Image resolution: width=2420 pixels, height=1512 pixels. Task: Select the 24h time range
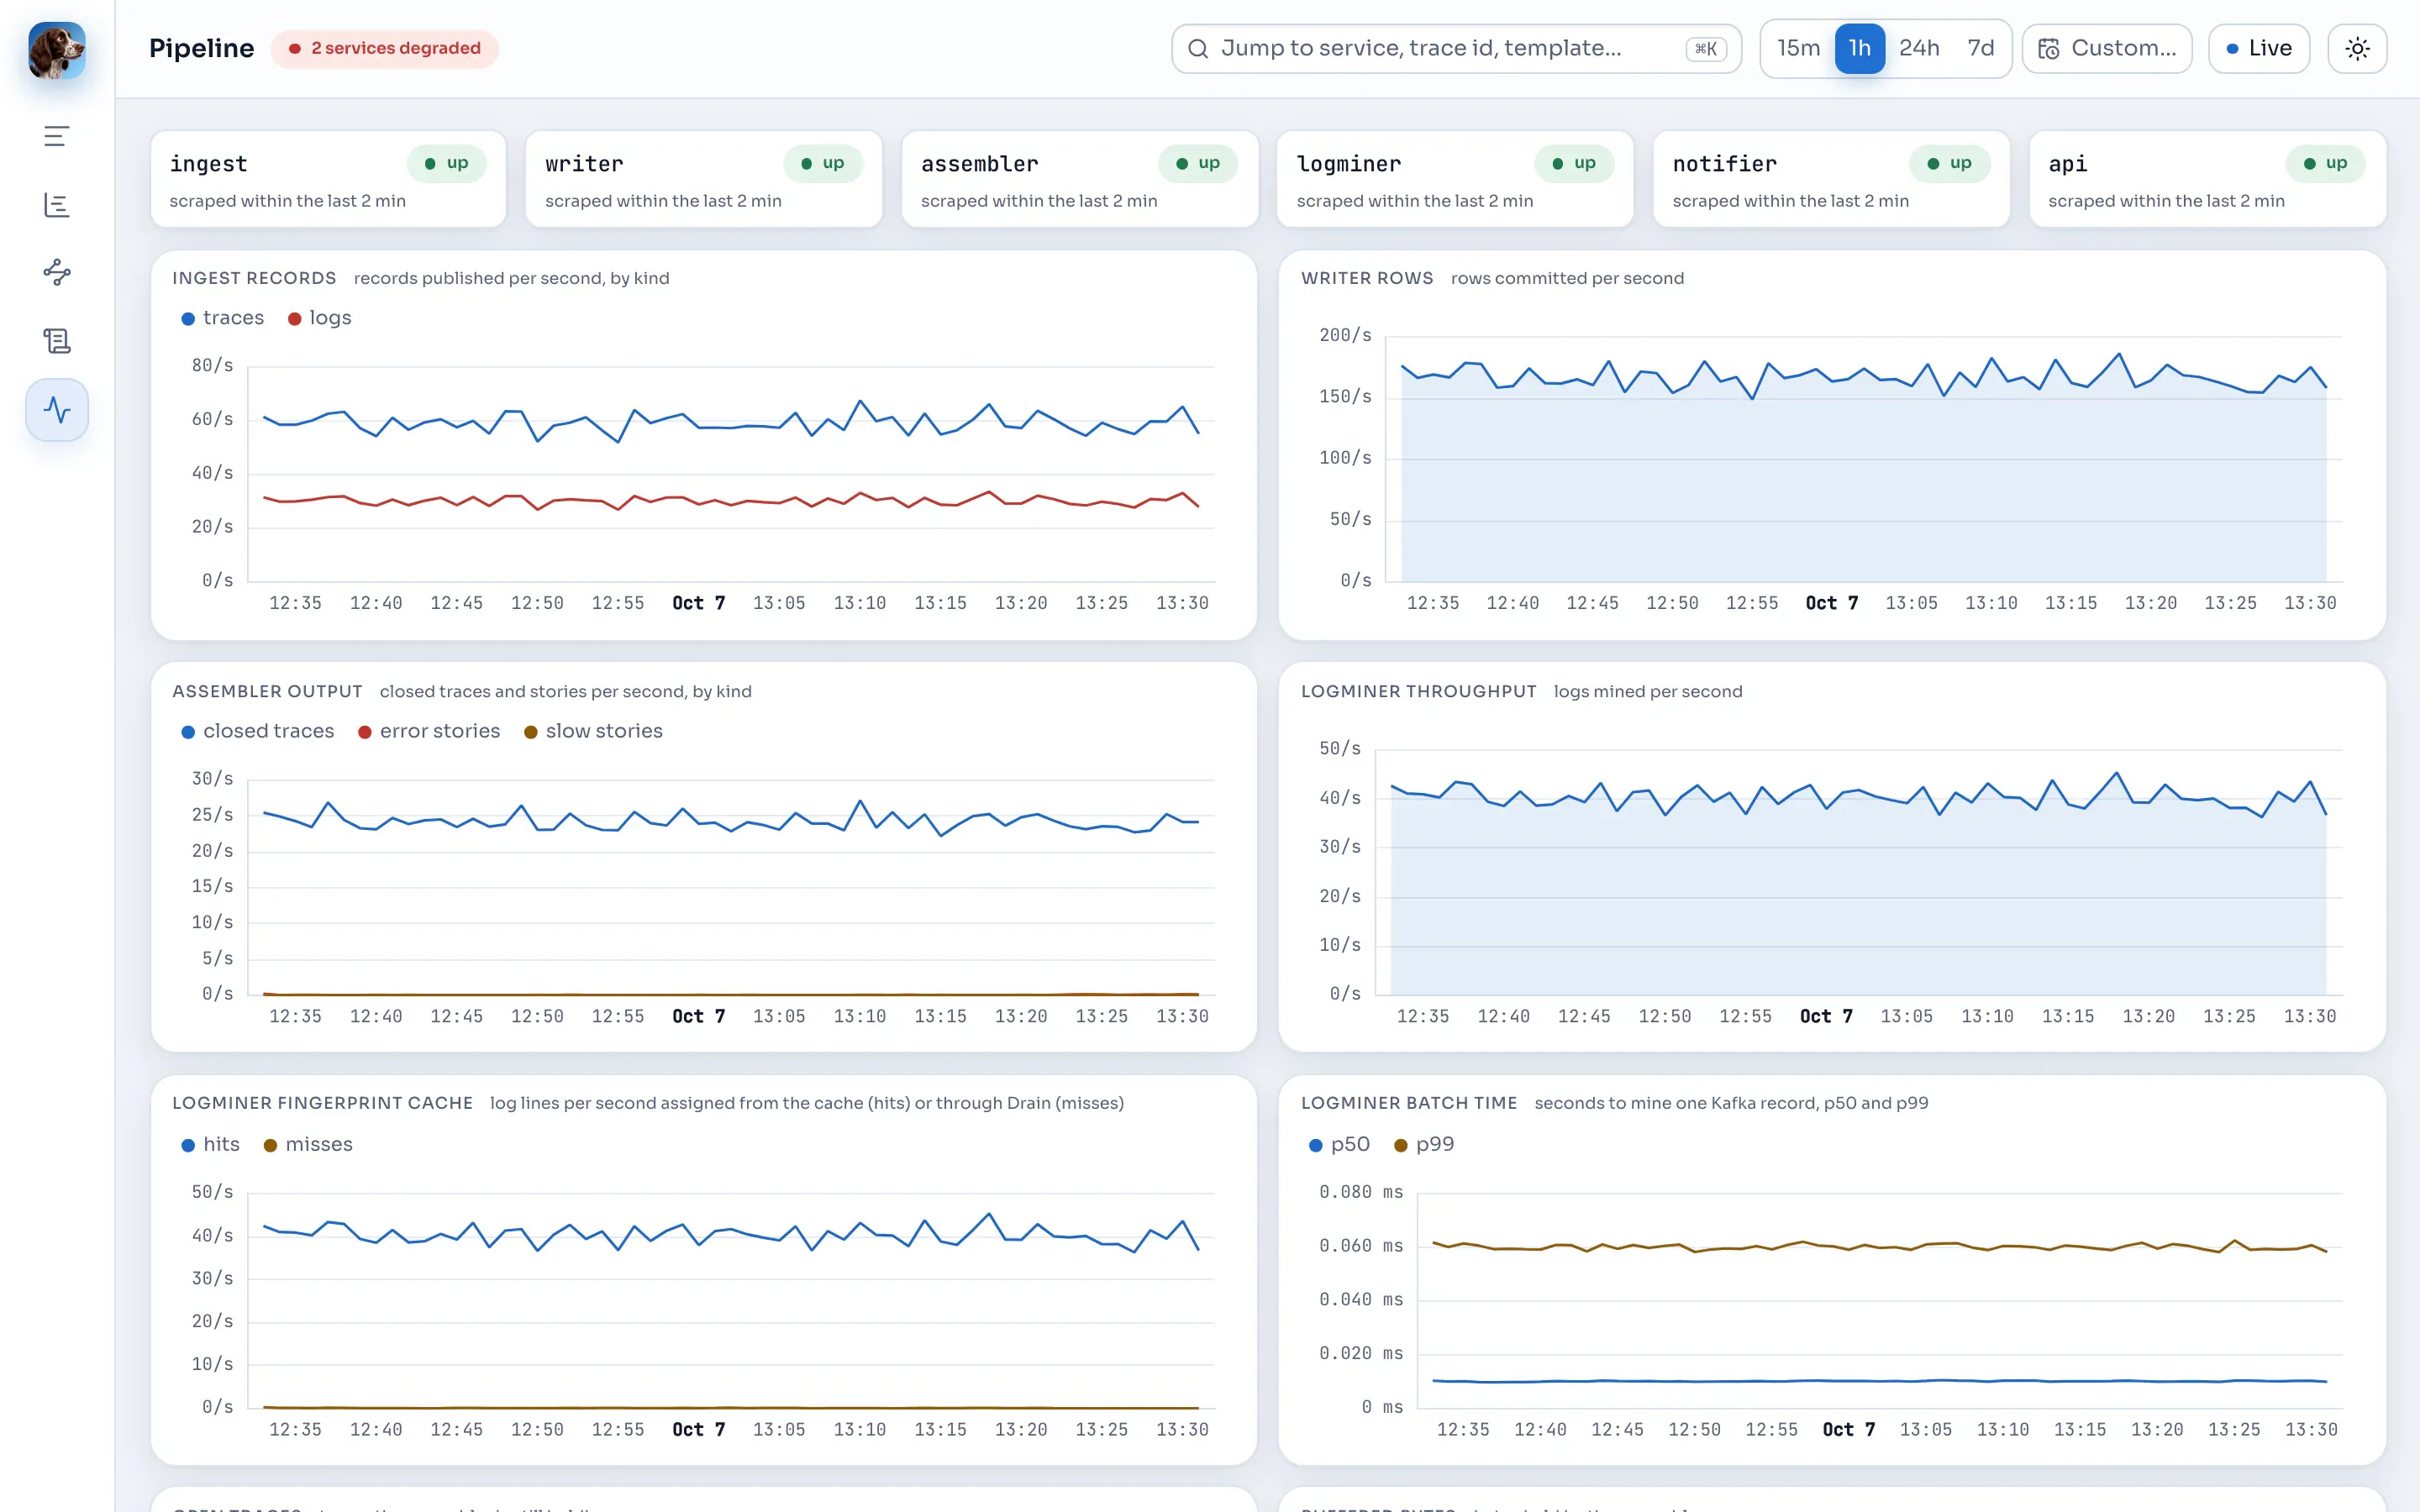1919,49
